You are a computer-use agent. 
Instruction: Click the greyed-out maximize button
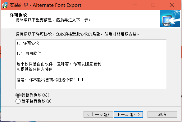coord(153,5)
